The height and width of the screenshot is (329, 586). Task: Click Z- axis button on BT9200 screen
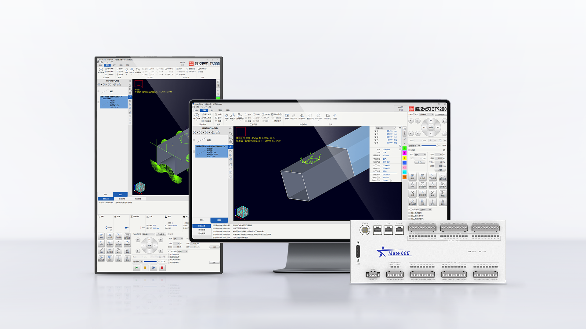pyautogui.click(x=444, y=134)
